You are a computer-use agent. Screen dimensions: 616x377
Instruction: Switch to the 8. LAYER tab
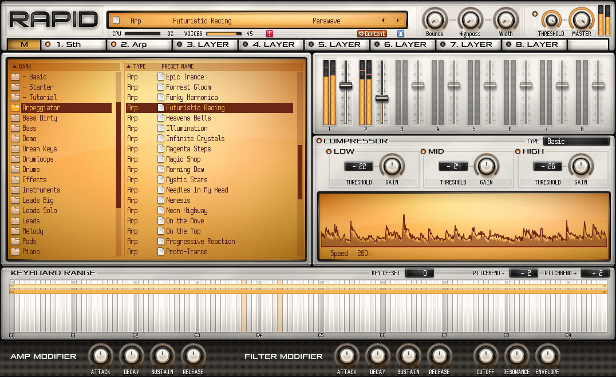tap(535, 45)
